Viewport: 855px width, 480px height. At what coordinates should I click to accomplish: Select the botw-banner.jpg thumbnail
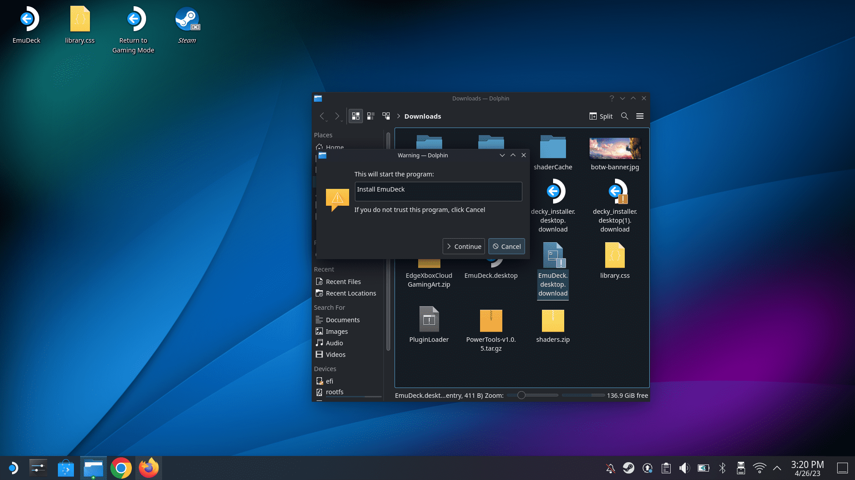click(x=615, y=148)
